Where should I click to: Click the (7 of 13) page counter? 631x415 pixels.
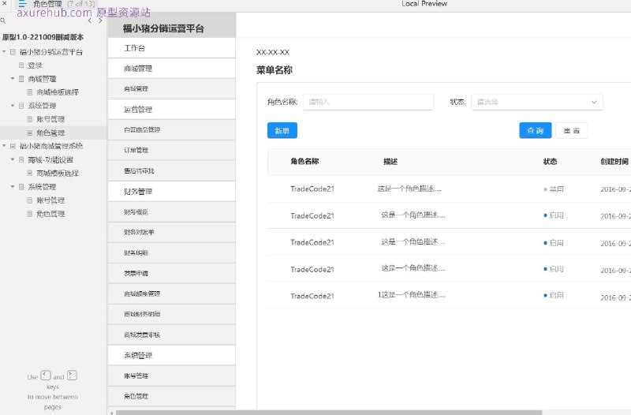coord(81,4)
